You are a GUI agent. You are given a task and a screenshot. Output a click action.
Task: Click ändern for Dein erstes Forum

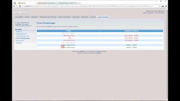[x=136, y=36]
